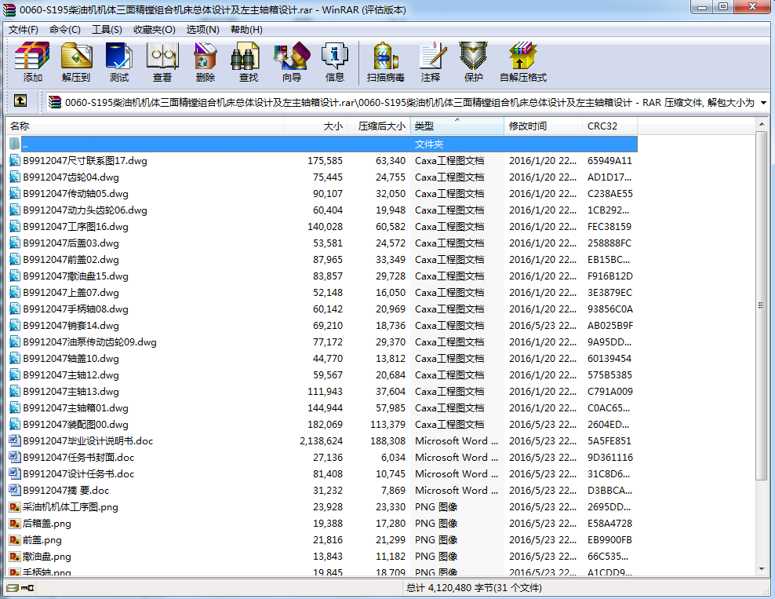
Task: Sort by the 修改时间 column header
Action: 543,126
